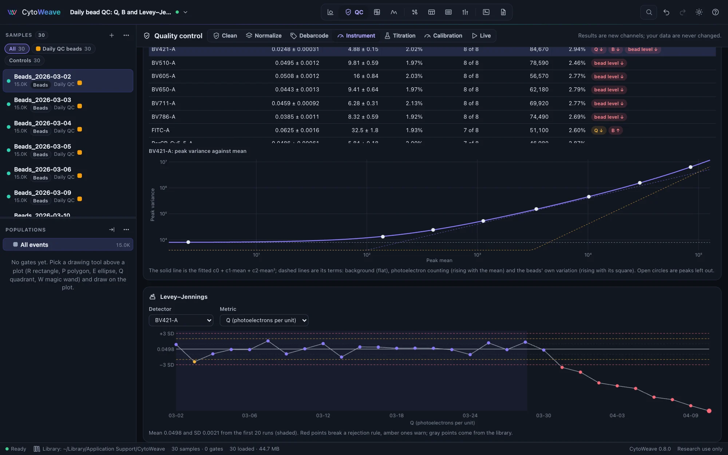Switch to the Debarcode tab

coord(309,36)
